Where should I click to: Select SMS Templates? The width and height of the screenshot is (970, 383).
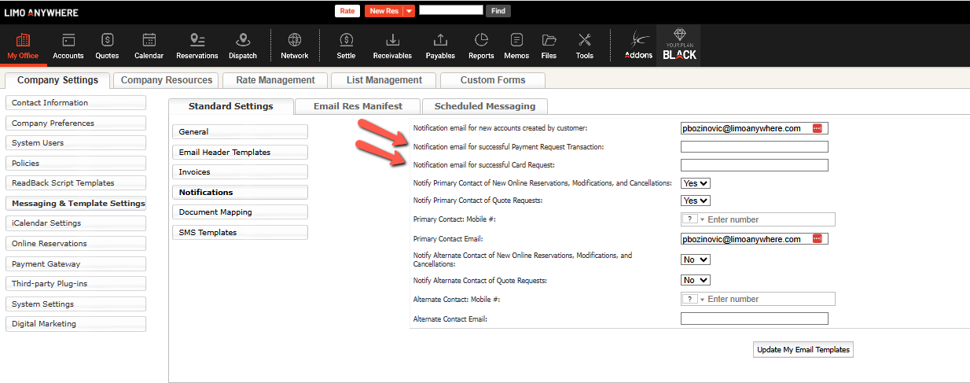tap(240, 233)
